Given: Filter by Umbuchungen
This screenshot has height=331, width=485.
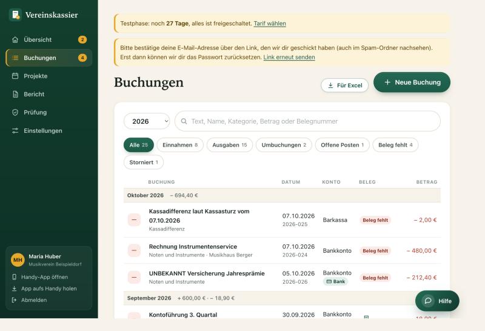Looking at the screenshot, I should [x=284, y=145].
